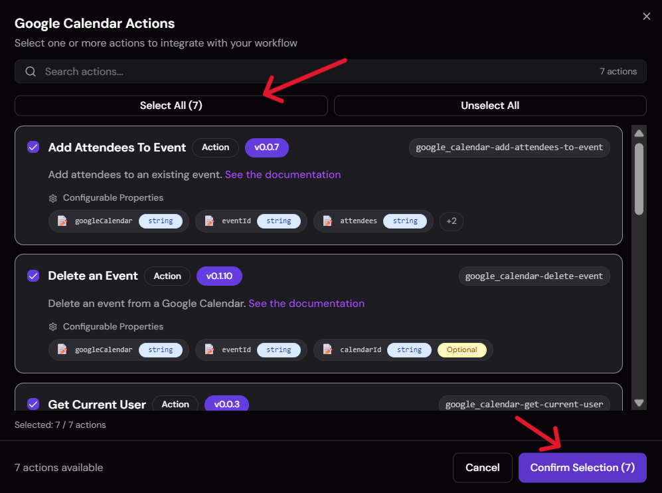Click google_calendar-get-current-user key label
The width and height of the screenshot is (662, 493).
(525, 404)
